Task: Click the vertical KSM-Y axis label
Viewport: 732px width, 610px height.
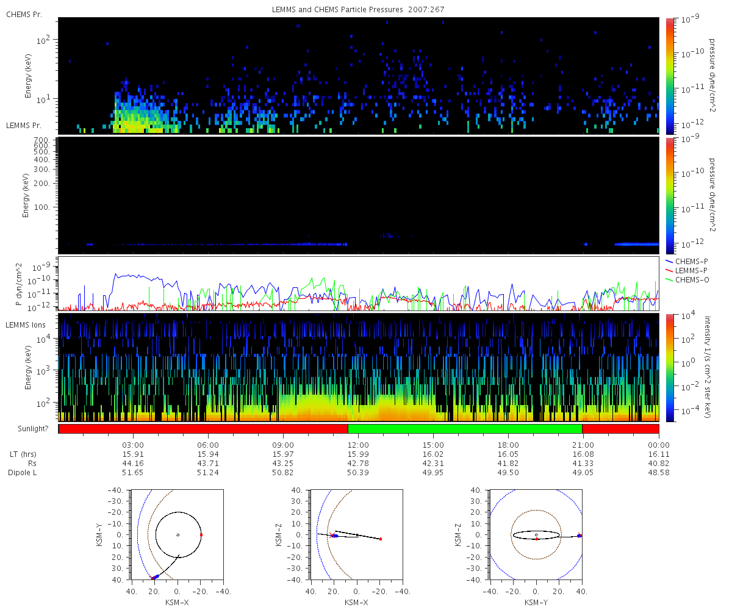Action: click(99, 535)
